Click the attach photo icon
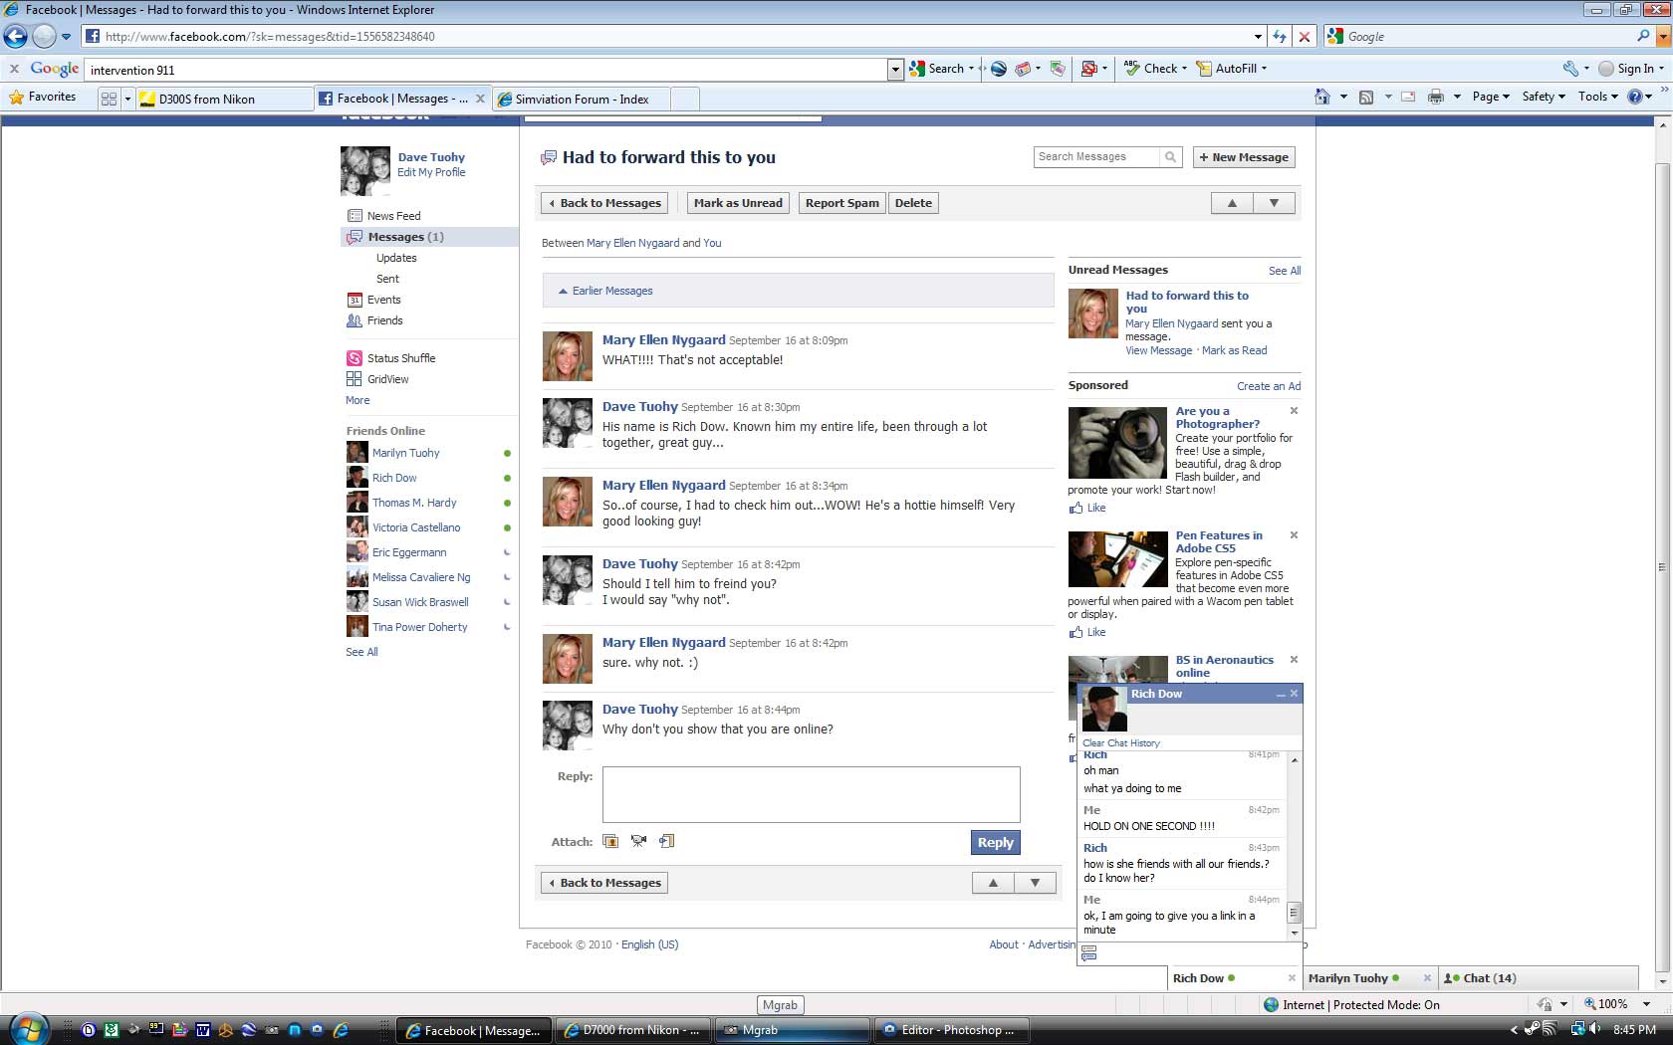This screenshot has width=1673, height=1045. [610, 841]
